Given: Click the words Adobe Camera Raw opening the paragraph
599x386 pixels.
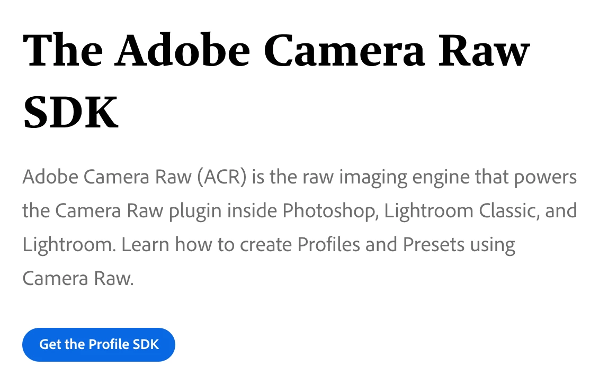Looking at the screenshot, I should click(107, 177).
